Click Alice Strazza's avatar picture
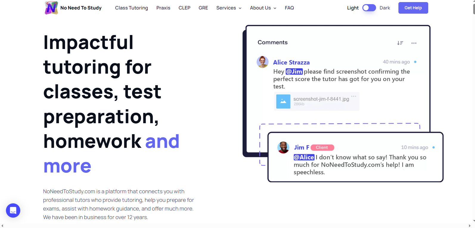The image size is (475, 228). tap(263, 62)
